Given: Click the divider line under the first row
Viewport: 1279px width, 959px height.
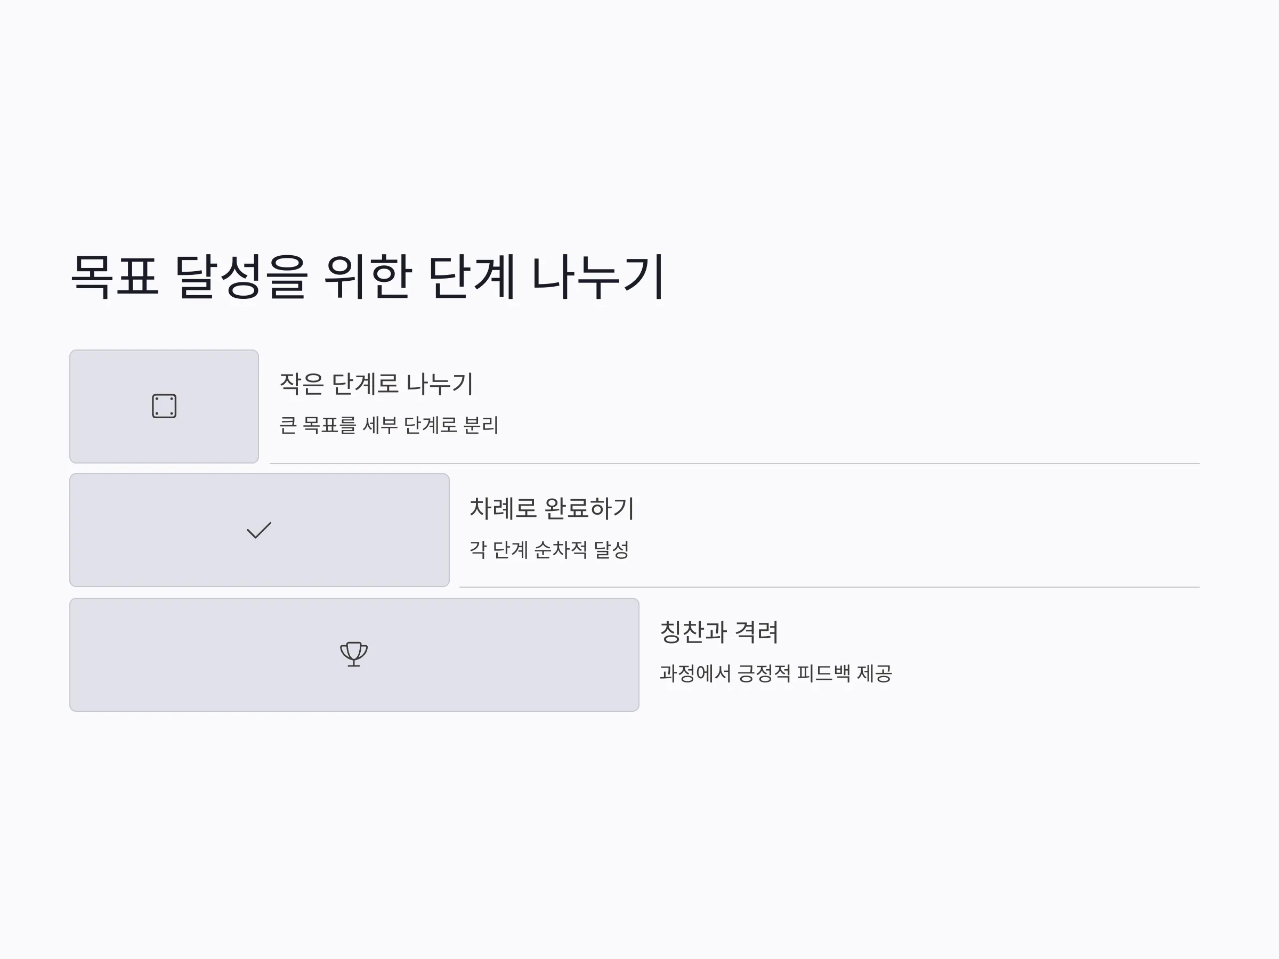Looking at the screenshot, I should tap(734, 464).
